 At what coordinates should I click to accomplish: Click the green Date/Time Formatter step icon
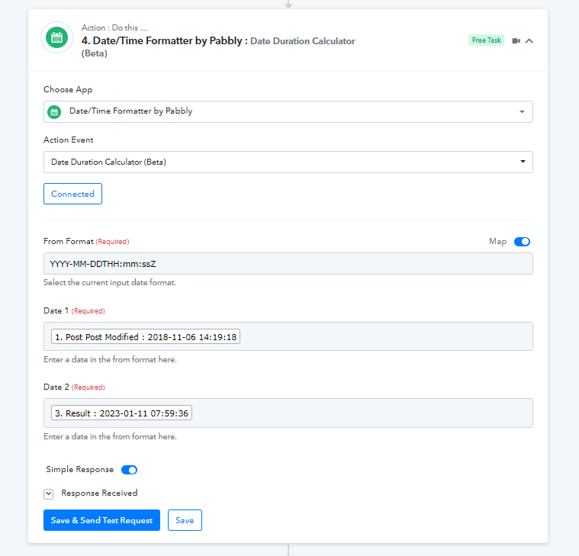click(57, 37)
